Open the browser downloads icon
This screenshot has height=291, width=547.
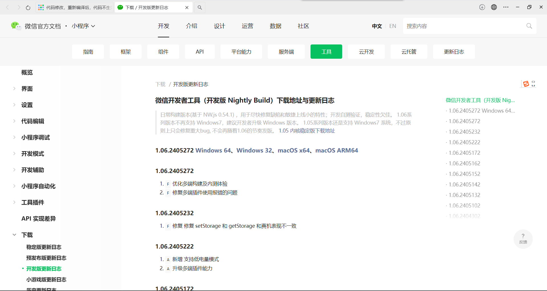point(482,7)
